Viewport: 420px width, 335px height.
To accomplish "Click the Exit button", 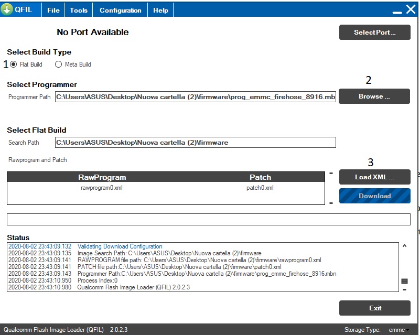I will 374,308.
